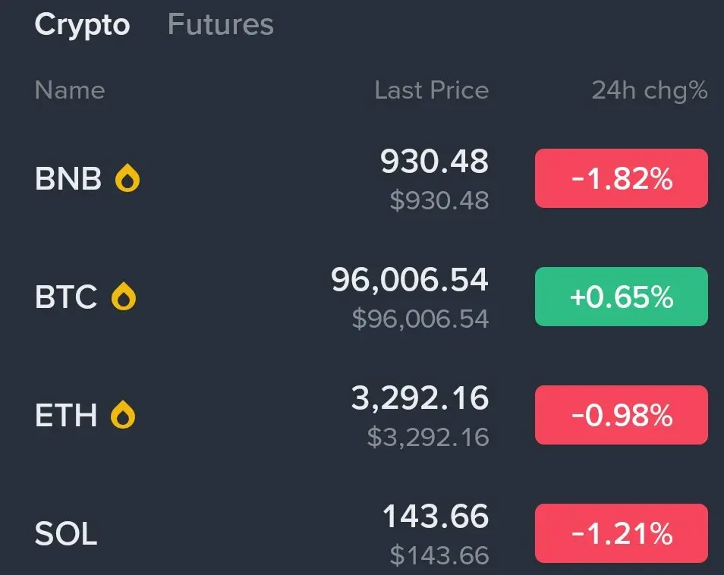Sort by 24h chg% column header
The width and height of the screenshot is (724, 575).
click(650, 90)
